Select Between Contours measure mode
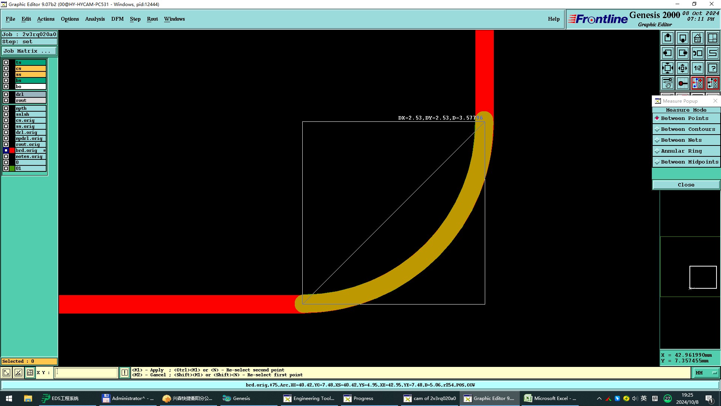 click(x=687, y=129)
